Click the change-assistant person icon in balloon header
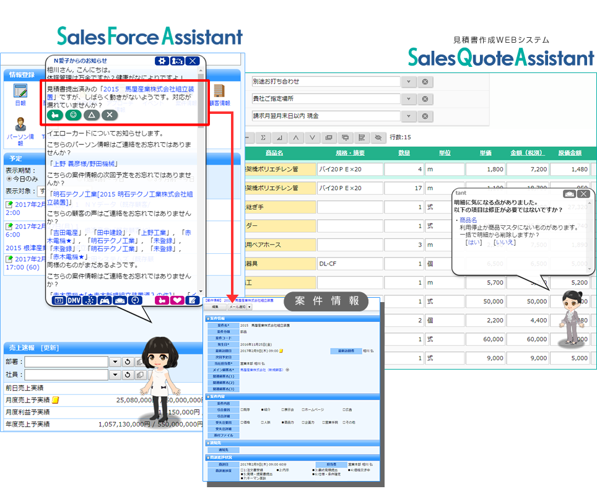The height and width of the screenshot is (494, 597). pyautogui.click(x=177, y=61)
